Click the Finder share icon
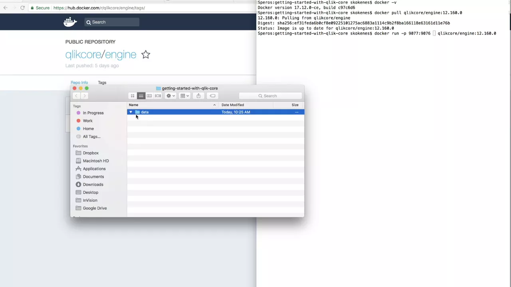This screenshot has width=511, height=287. tap(198, 96)
